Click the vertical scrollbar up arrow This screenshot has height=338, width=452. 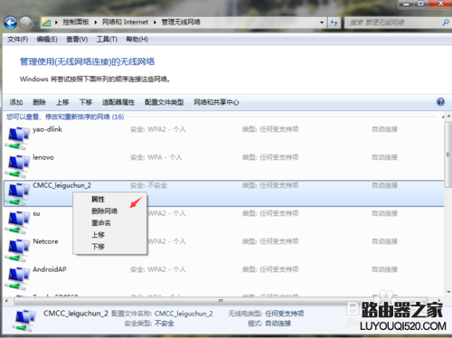point(448,117)
